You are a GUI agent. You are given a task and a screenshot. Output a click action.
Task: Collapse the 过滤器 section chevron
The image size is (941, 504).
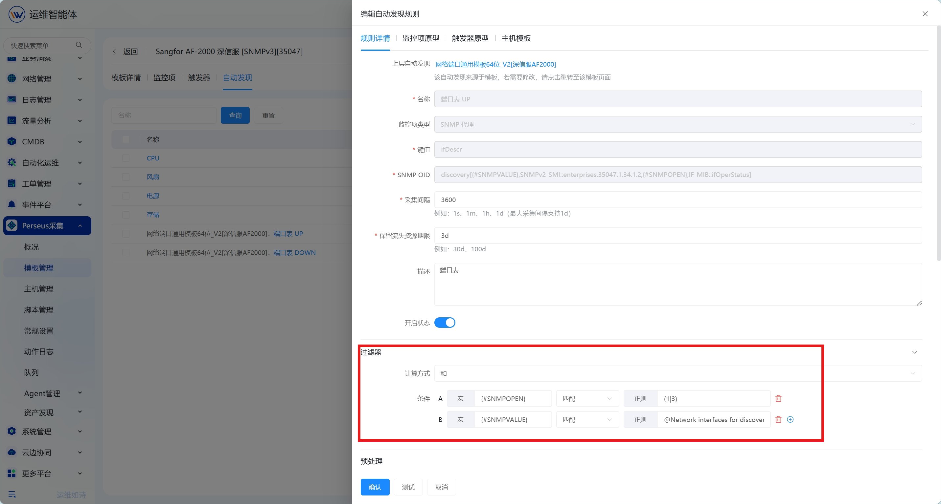click(915, 352)
